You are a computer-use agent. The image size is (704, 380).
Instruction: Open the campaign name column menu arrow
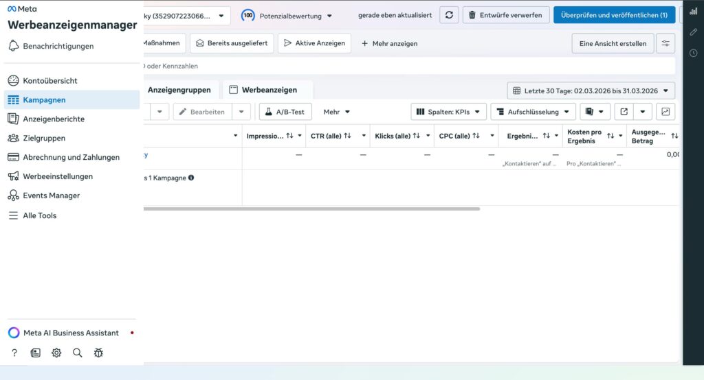click(235, 136)
